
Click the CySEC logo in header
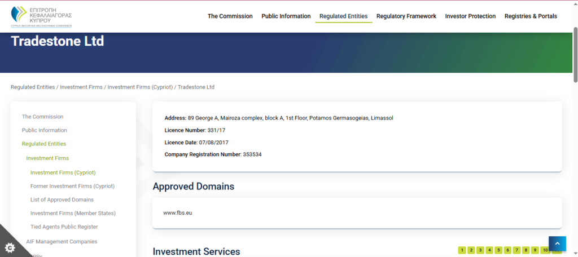[41, 16]
